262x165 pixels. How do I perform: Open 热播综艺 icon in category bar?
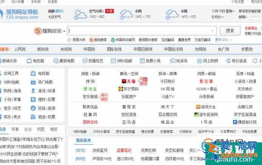[x=85, y=61]
